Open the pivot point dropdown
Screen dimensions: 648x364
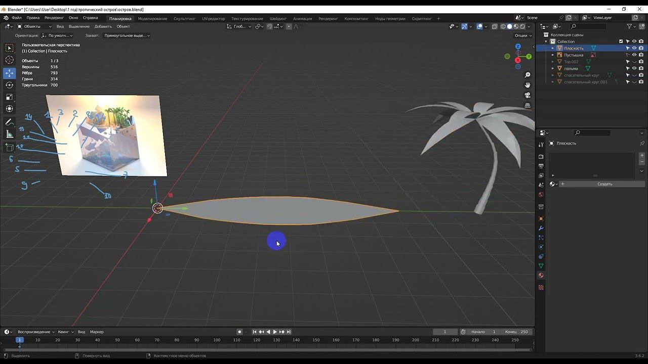(259, 26)
